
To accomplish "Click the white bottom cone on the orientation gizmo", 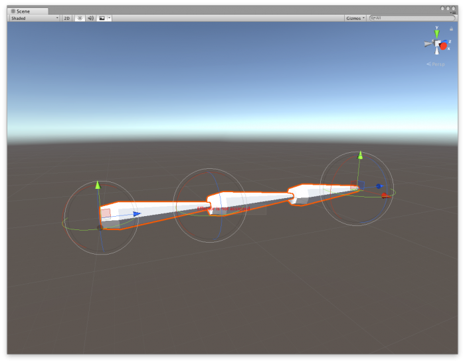I will point(437,51).
